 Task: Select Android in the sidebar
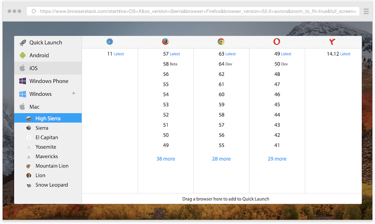[x=48, y=55]
